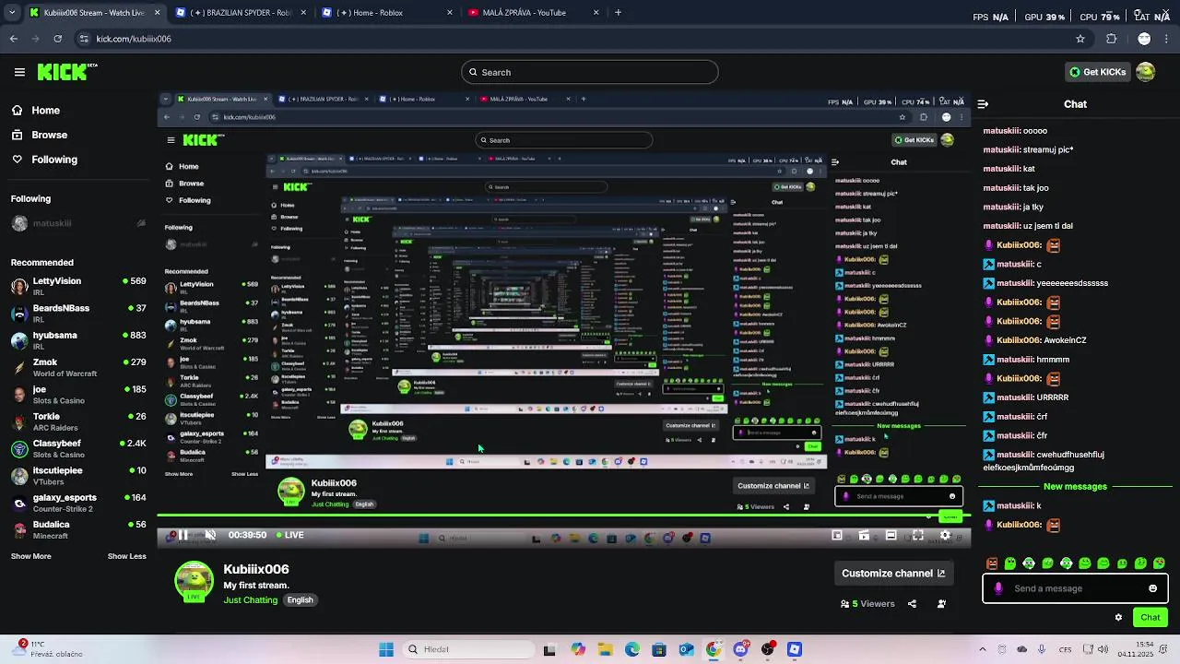Open browser extensions puzzle icon
Viewport: 1180px width, 664px height.
(x=1111, y=39)
